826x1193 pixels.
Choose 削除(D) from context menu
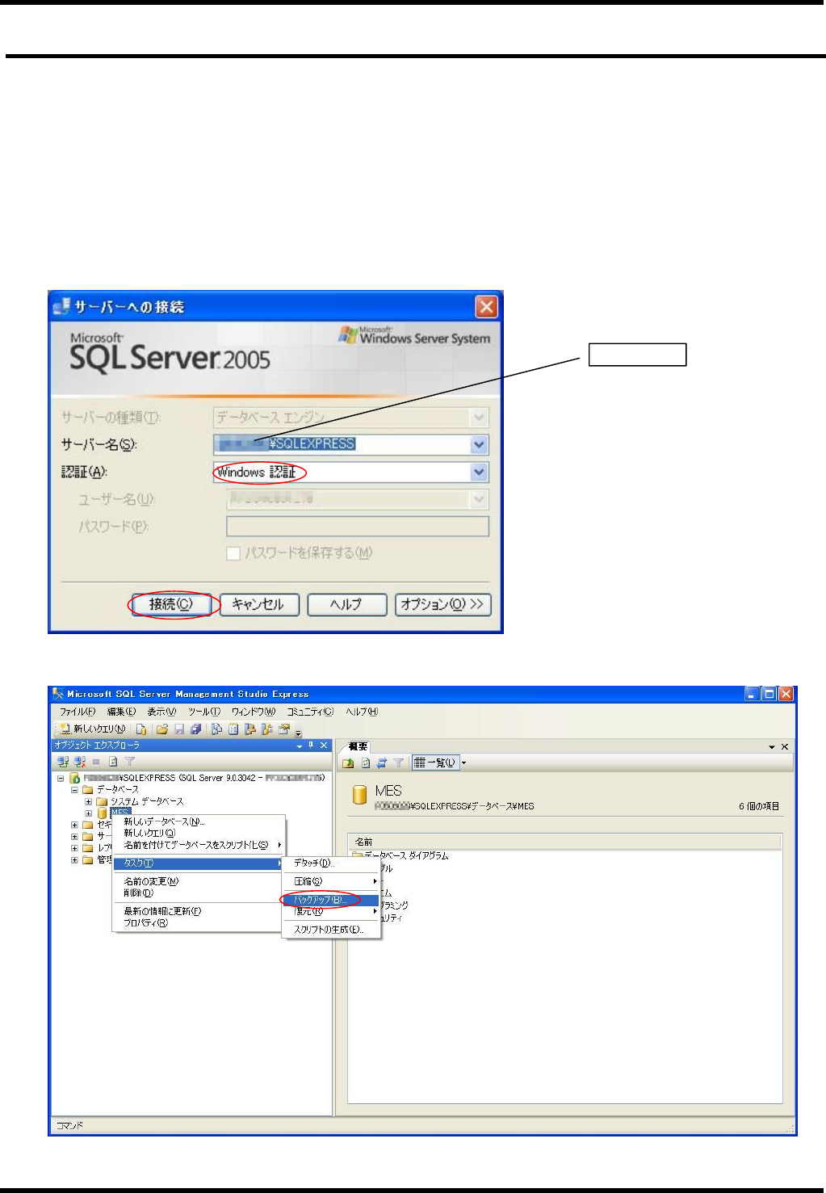tap(199, 893)
